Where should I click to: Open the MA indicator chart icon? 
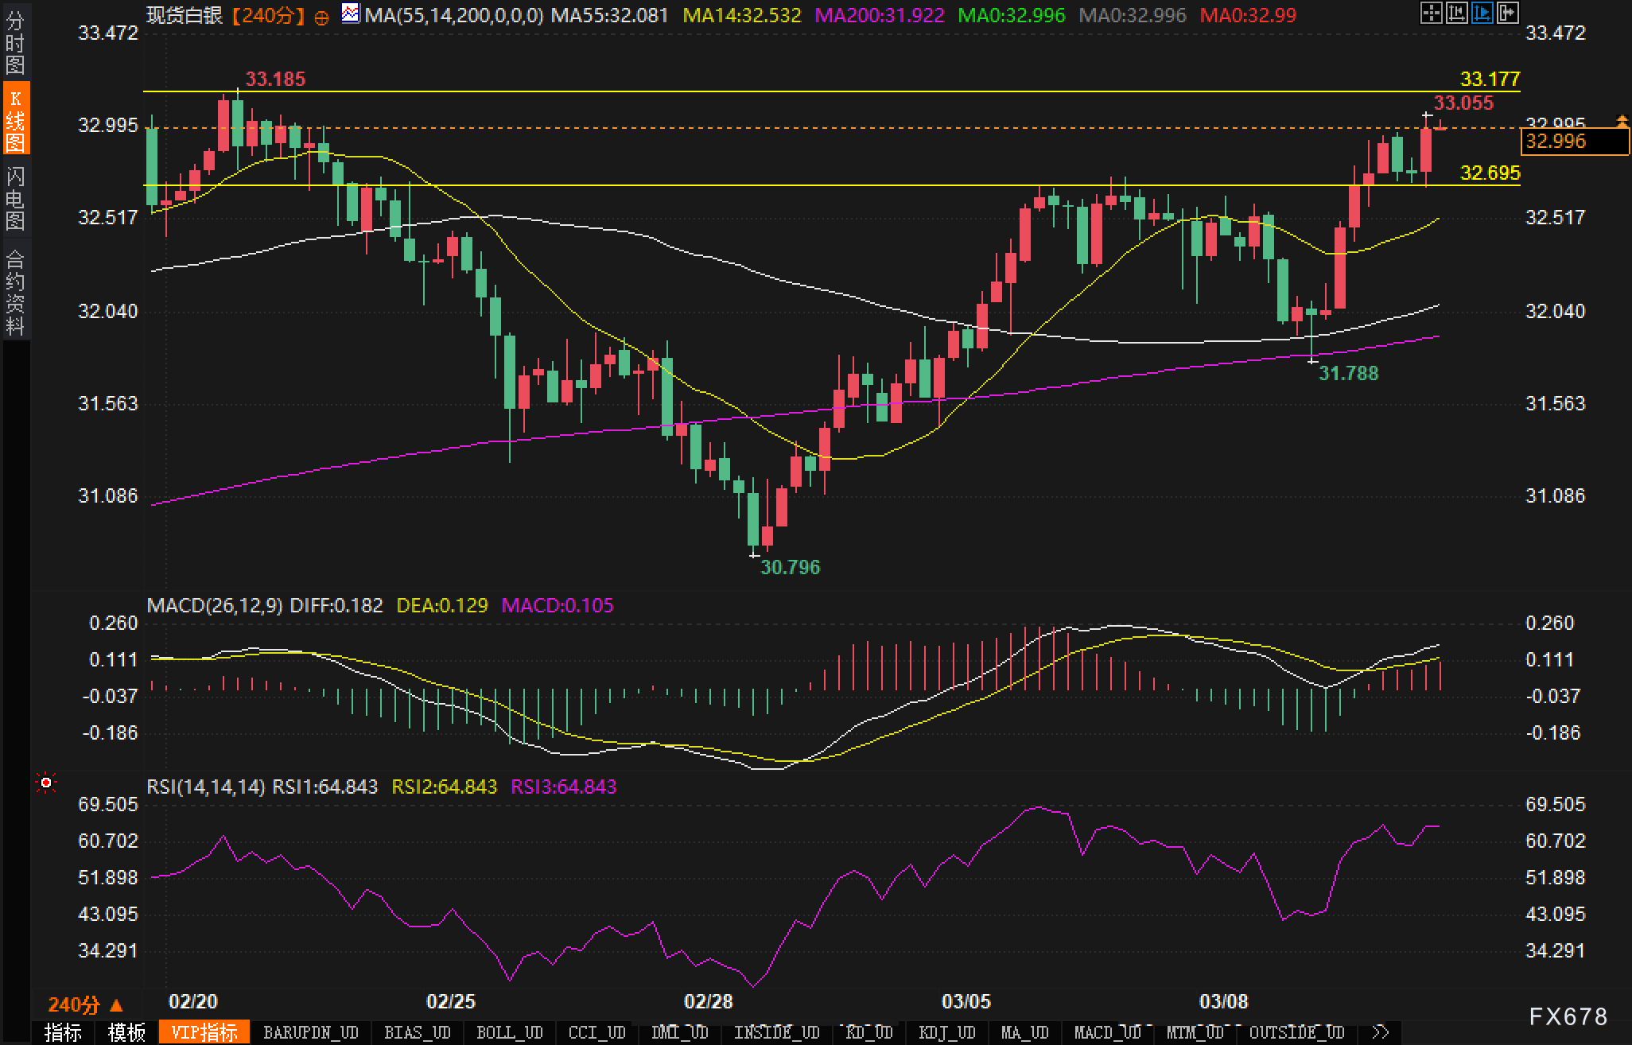tap(350, 14)
